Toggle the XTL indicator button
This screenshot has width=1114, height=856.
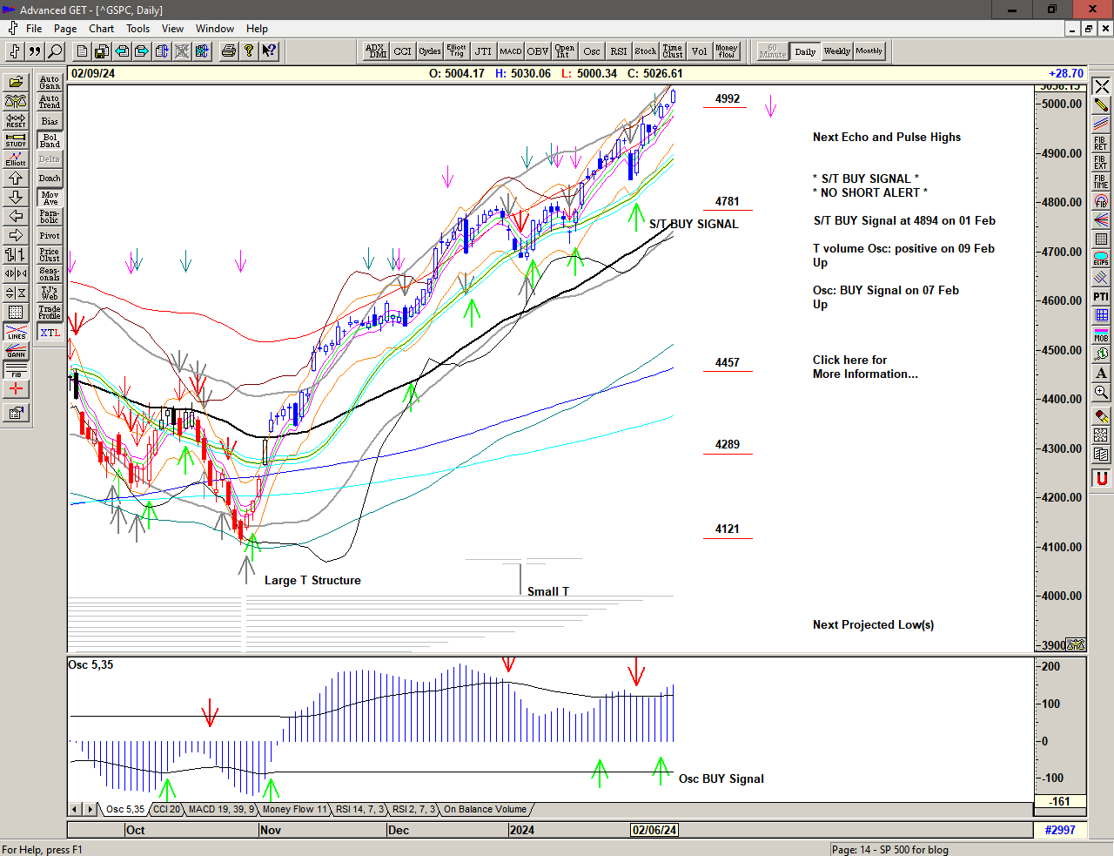coord(50,333)
